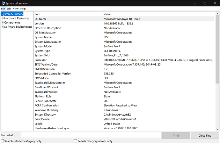Image resolution: width=220 pixels, height=144 pixels.
Task: Select Components tree label
Action: point(12,22)
